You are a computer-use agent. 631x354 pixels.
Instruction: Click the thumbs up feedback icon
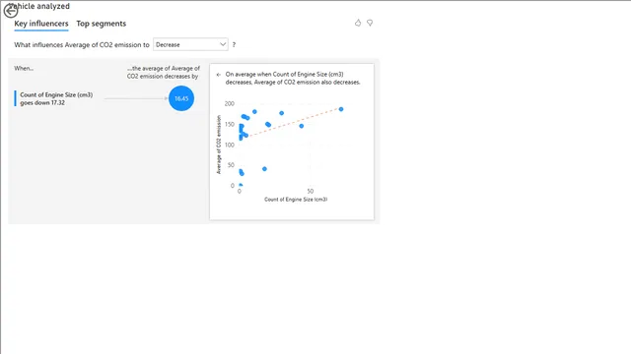(x=358, y=23)
